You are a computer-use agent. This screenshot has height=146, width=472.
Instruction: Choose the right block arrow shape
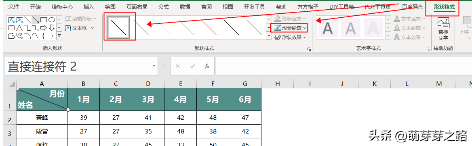[x=44, y=28]
